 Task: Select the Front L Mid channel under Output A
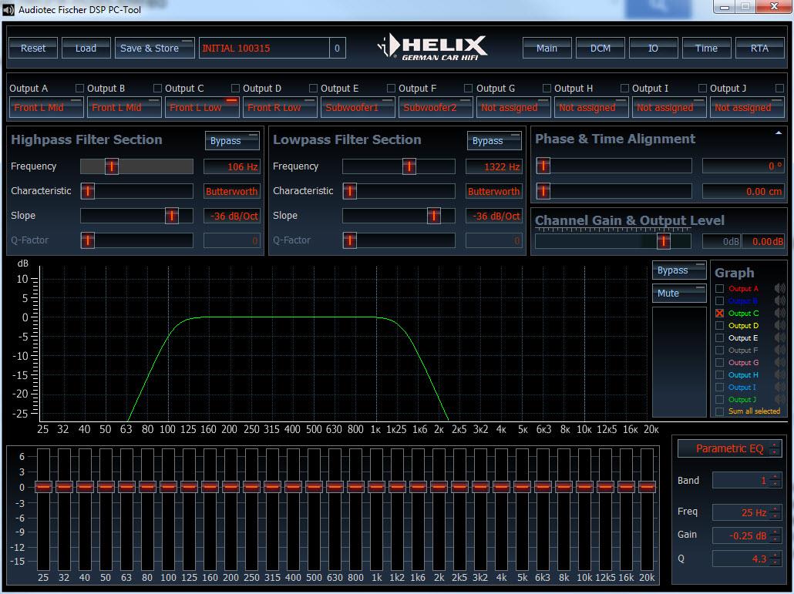coord(46,107)
